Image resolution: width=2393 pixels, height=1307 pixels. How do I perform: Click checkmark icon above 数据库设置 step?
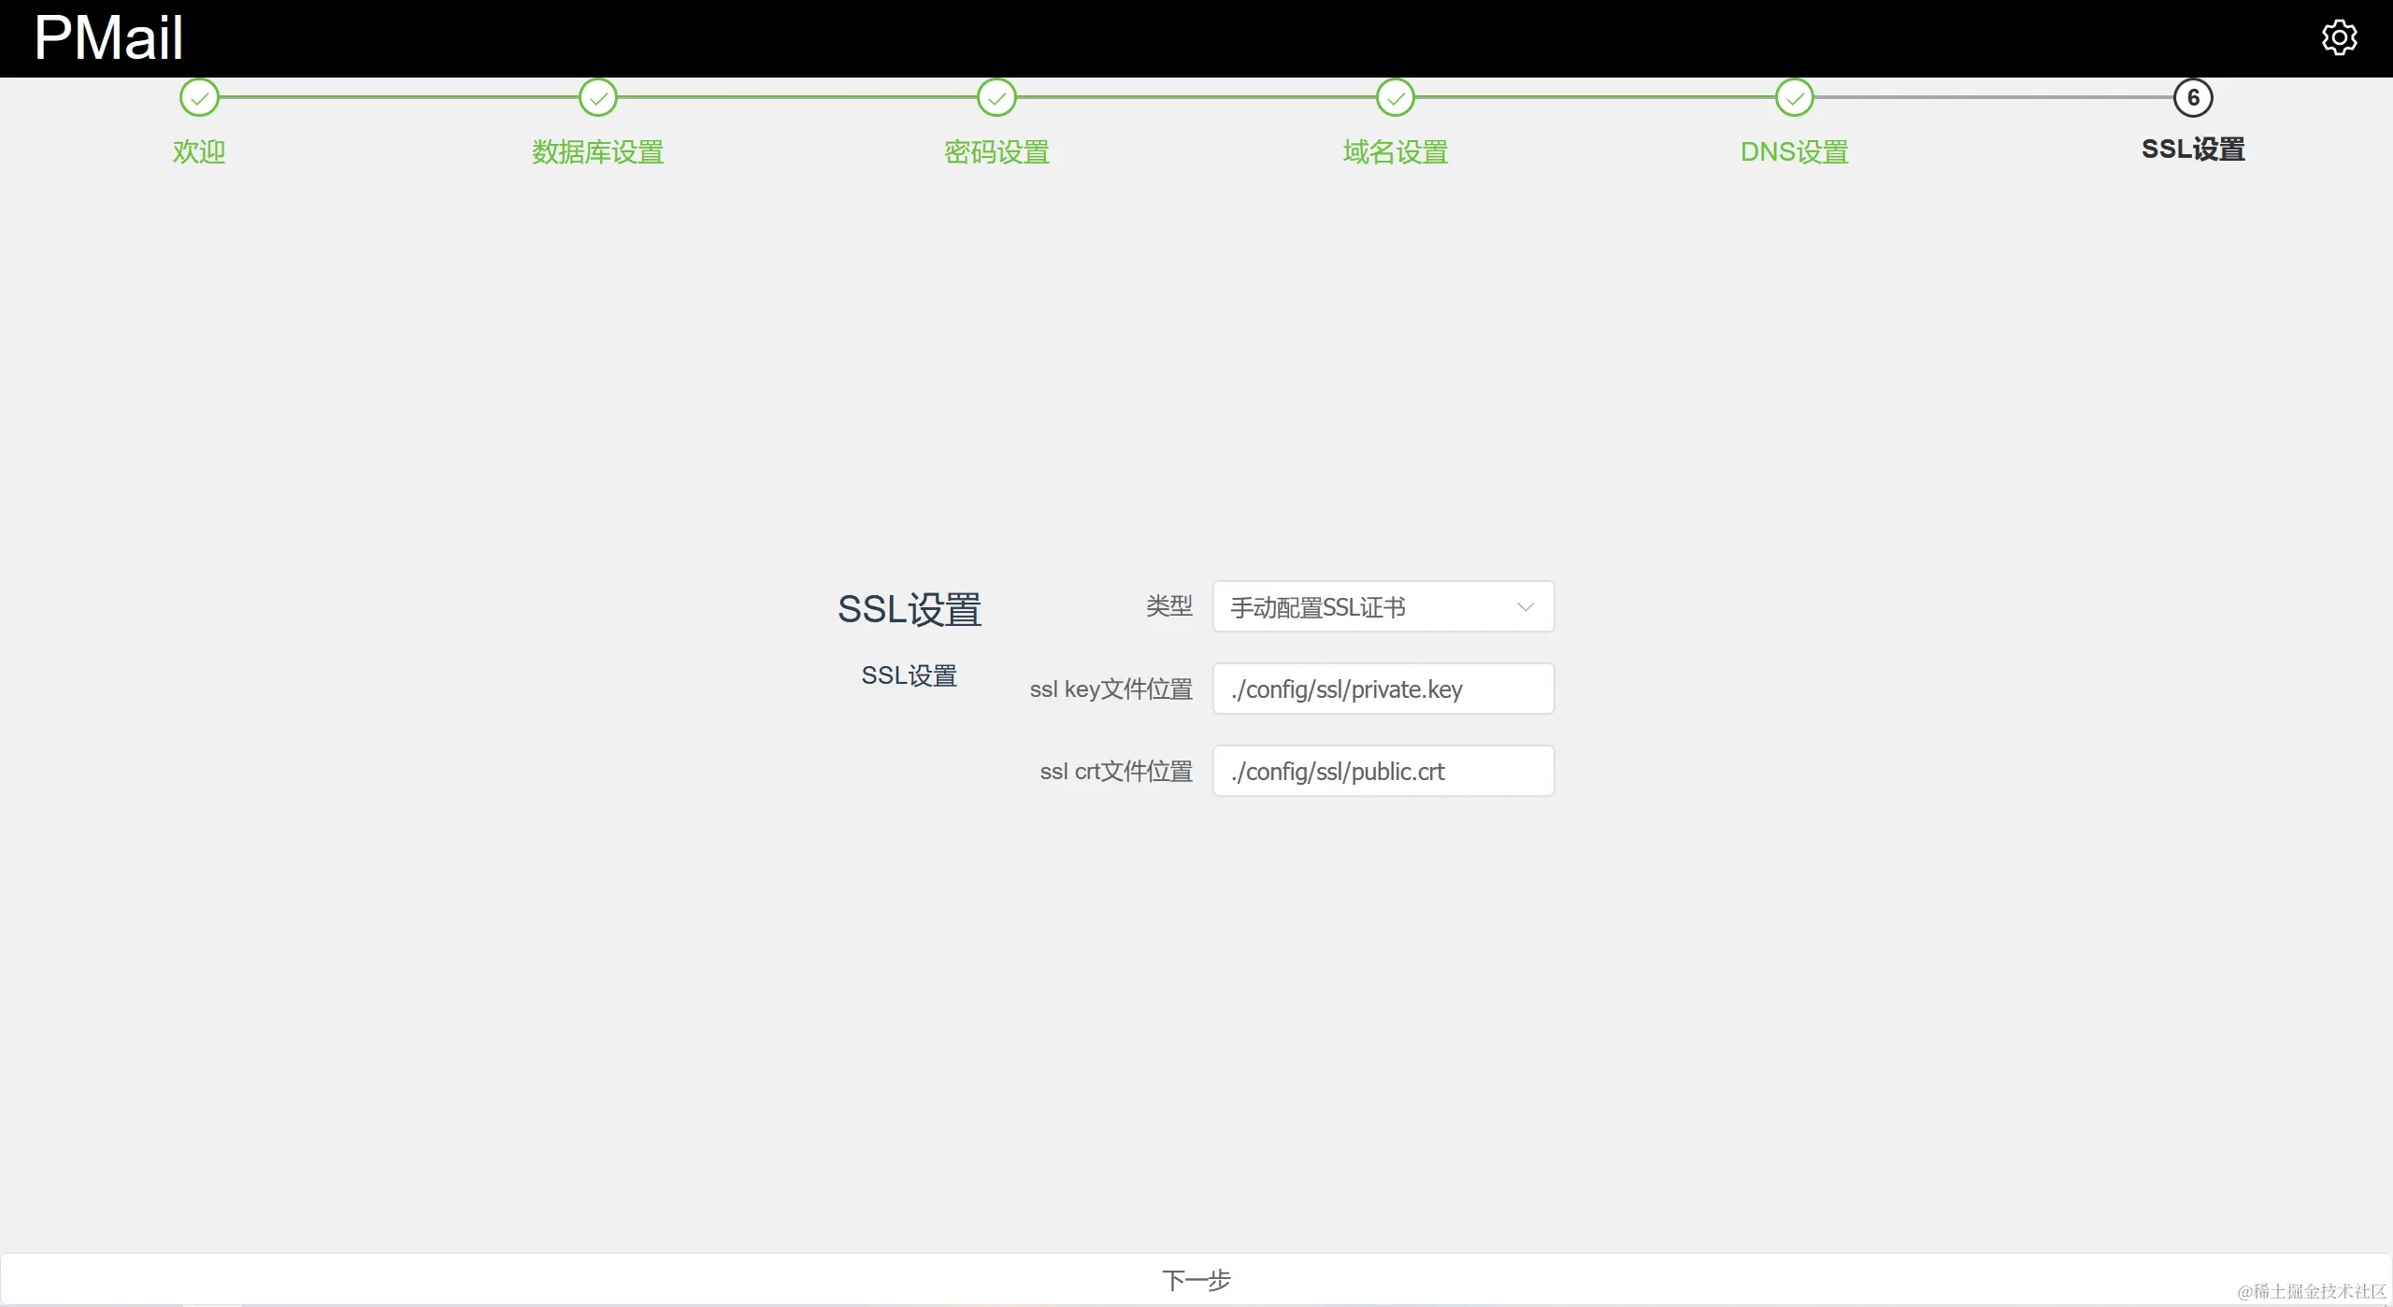(598, 97)
